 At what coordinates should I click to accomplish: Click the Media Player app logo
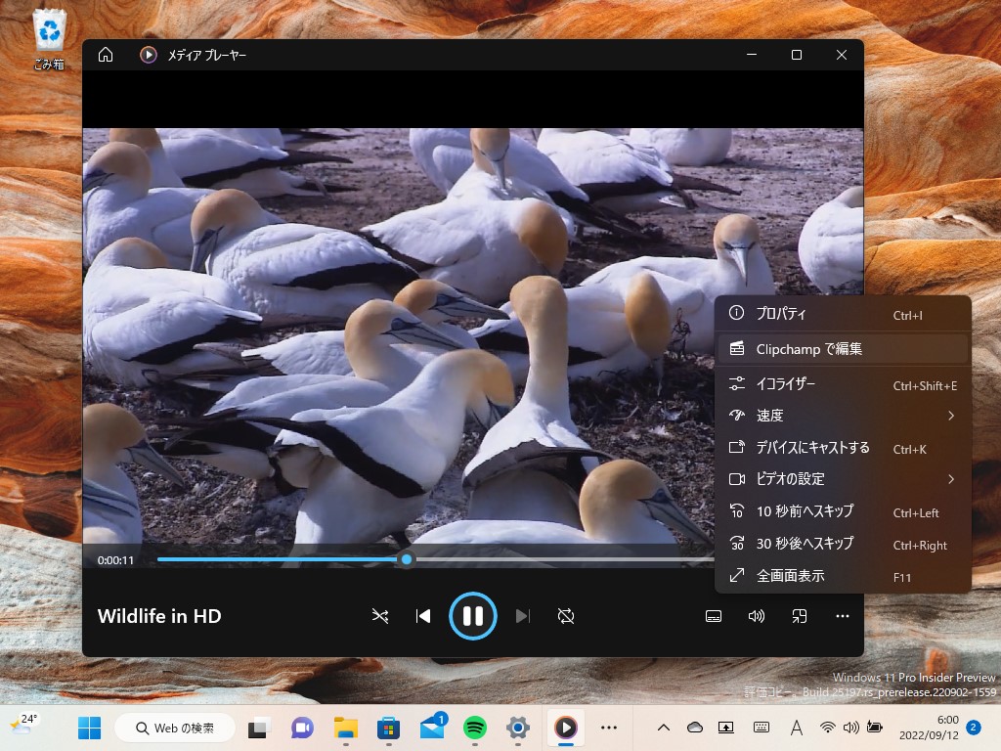click(149, 55)
